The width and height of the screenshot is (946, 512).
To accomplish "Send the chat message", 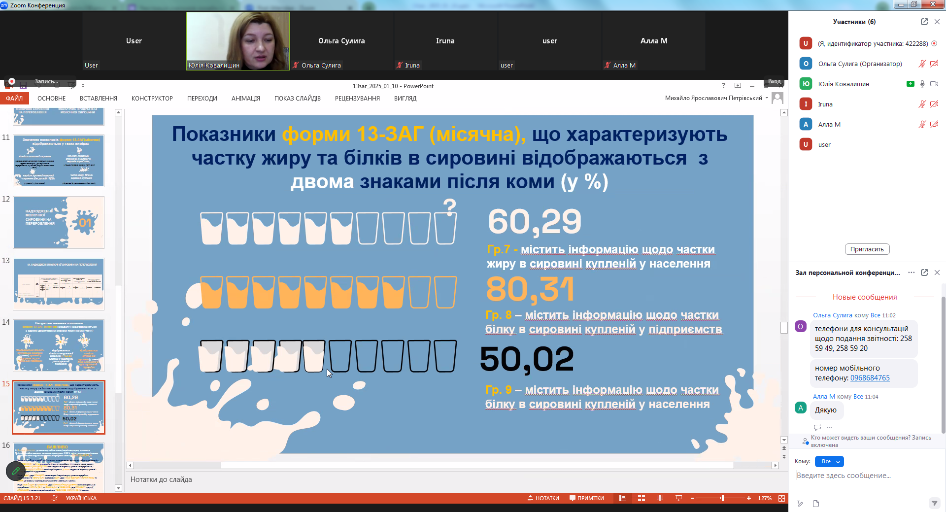I will [x=934, y=503].
